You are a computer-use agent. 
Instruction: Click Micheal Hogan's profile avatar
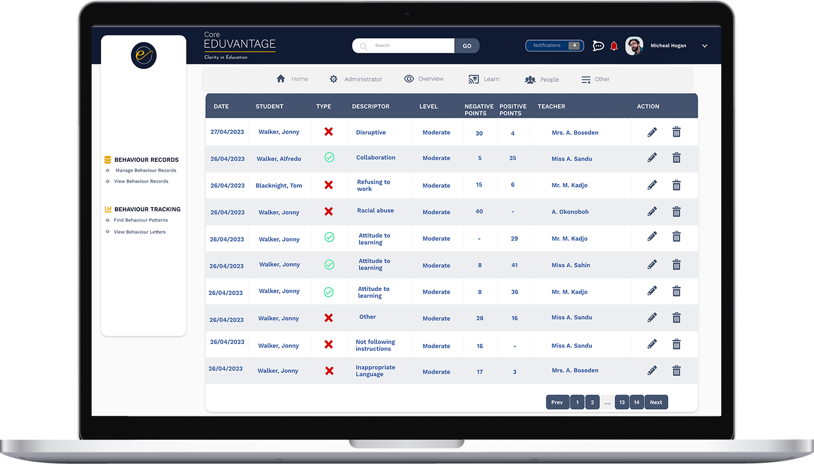(x=634, y=46)
